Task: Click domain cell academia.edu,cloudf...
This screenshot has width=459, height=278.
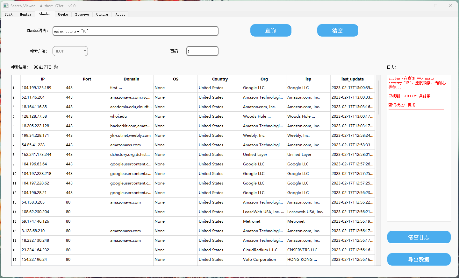Action: (x=131, y=107)
